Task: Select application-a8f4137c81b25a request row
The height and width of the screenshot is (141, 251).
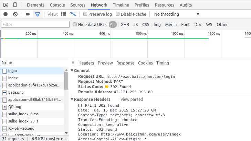Action: point(32,85)
